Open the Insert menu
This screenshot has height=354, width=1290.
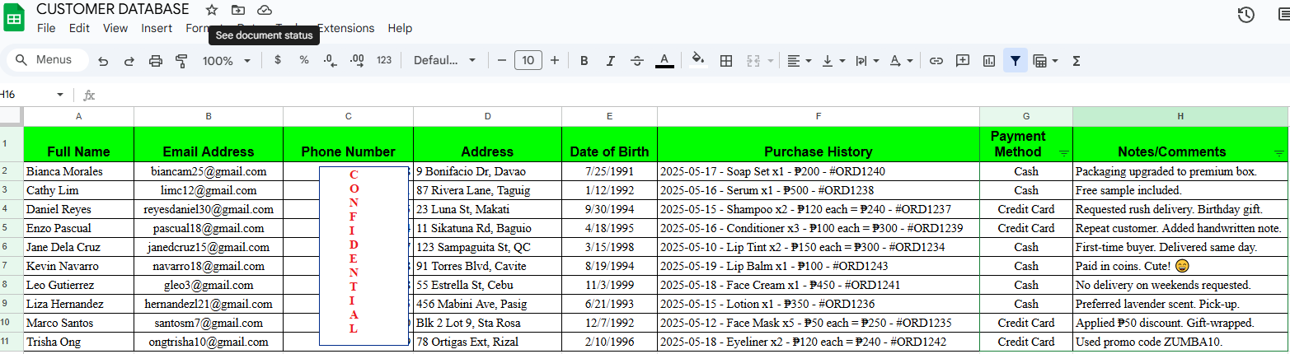point(157,28)
